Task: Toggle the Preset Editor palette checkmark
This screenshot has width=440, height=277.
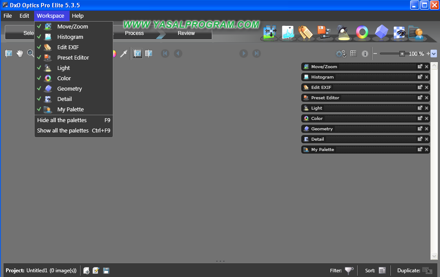Action: [73, 57]
